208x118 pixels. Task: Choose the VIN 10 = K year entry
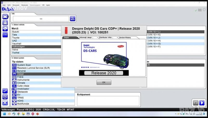pyautogui.click(x=156, y=35)
